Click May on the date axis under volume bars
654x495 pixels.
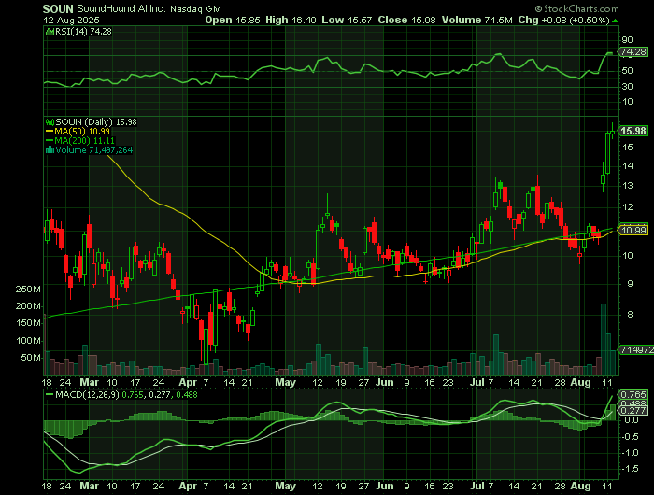pos(285,382)
